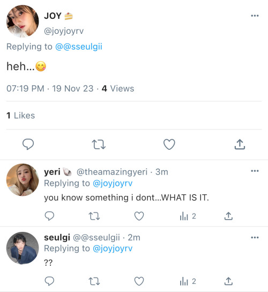Screen dimensions: 268x292
Task: Like yeri's reply
Action: [x=139, y=216]
